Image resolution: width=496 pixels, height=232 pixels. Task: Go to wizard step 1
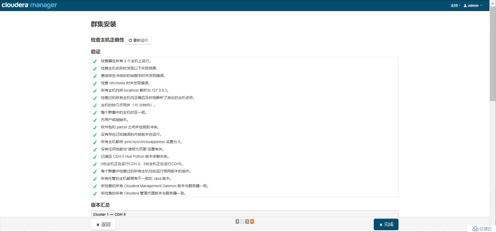(x=237, y=222)
